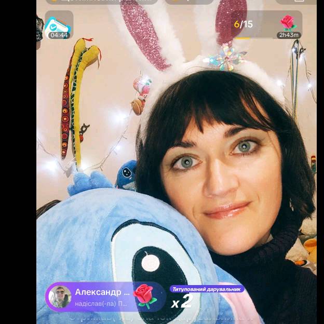Tap the faded text below gift banner
Image resolution: width=324 pixels, height=324 pixels.
pyautogui.click(x=156, y=317)
